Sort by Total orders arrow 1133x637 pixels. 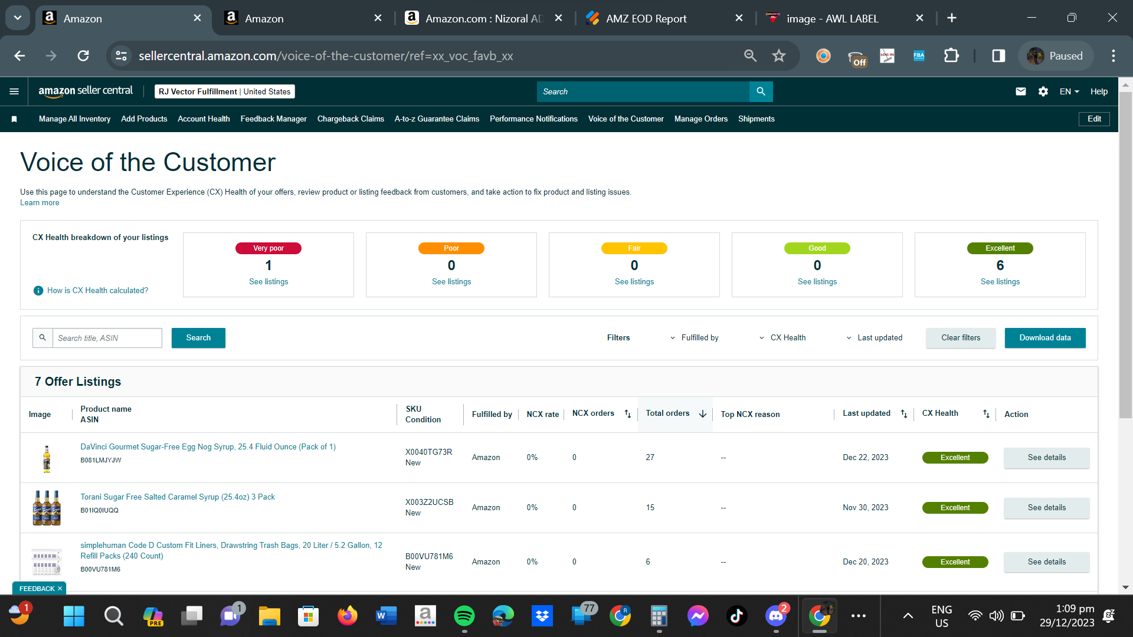point(703,414)
